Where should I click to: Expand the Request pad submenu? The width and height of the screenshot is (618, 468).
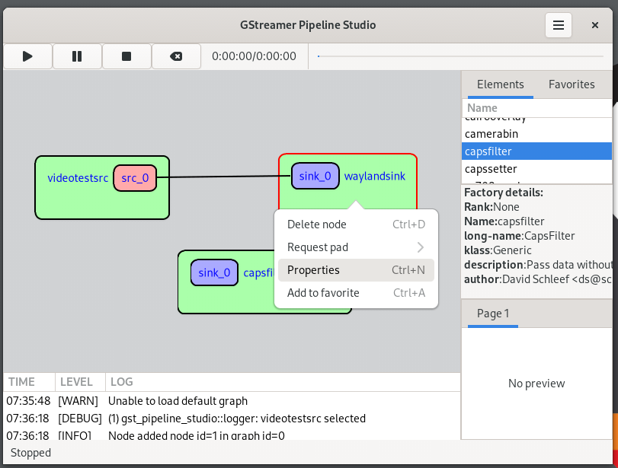click(x=356, y=247)
